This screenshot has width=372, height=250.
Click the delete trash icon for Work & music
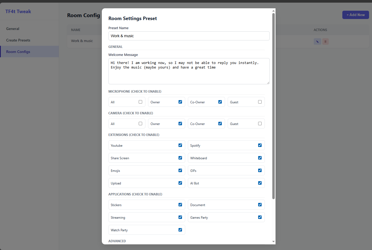coord(325,41)
